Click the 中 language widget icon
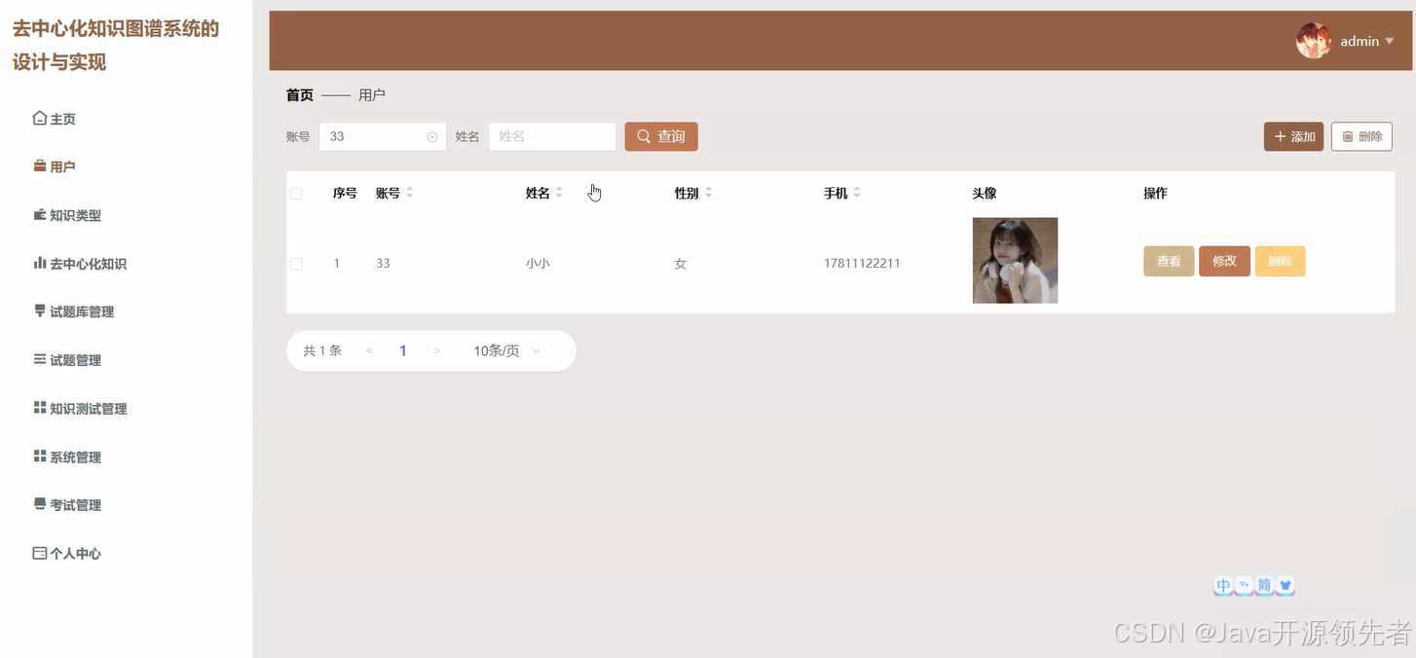The height and width of the screenshot is (658, 1416). (1223, 585)
